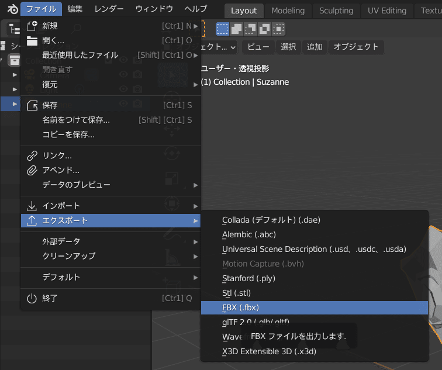Choose 開く... from the file menu
The image size is (442, 370).
click(110, 40)
